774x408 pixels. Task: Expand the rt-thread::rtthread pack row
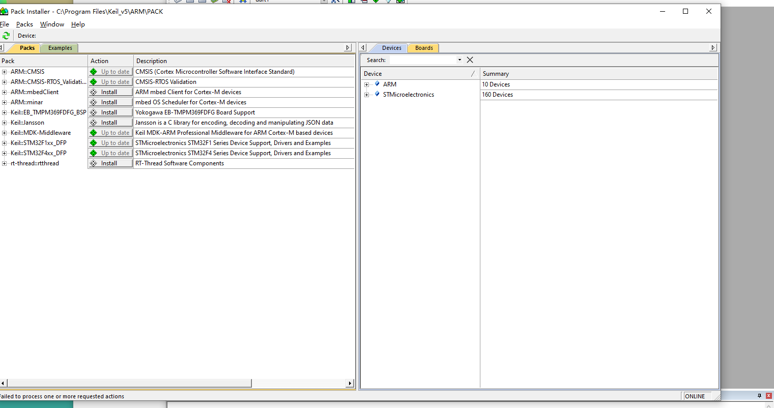(5, 163)
